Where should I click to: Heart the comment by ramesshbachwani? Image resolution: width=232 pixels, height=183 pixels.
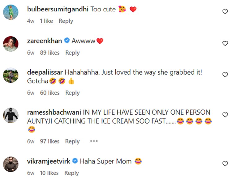coord(225,115)
